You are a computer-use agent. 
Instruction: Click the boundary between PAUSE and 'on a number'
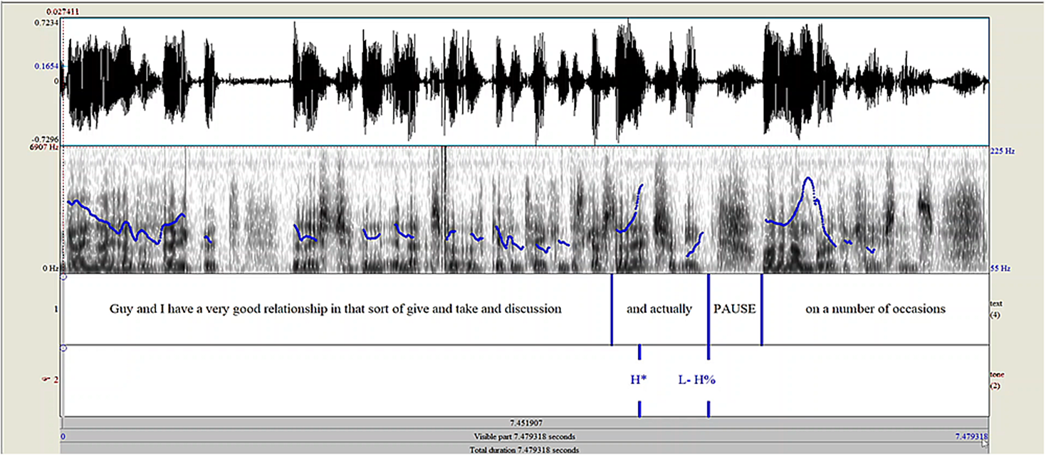click(762, 309)
